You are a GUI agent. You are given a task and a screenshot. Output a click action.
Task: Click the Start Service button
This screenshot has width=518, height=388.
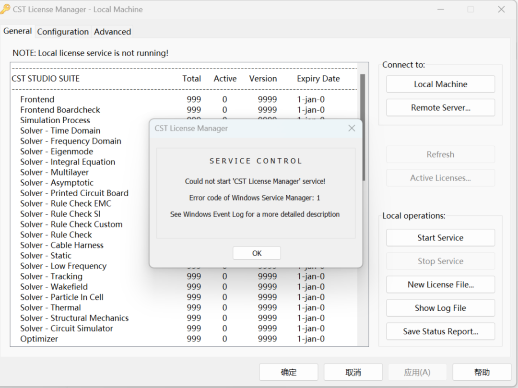click(440, 238)
